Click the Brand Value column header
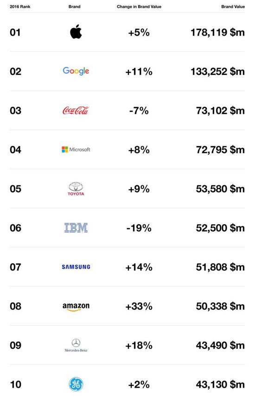 click(x=233, y=6)
